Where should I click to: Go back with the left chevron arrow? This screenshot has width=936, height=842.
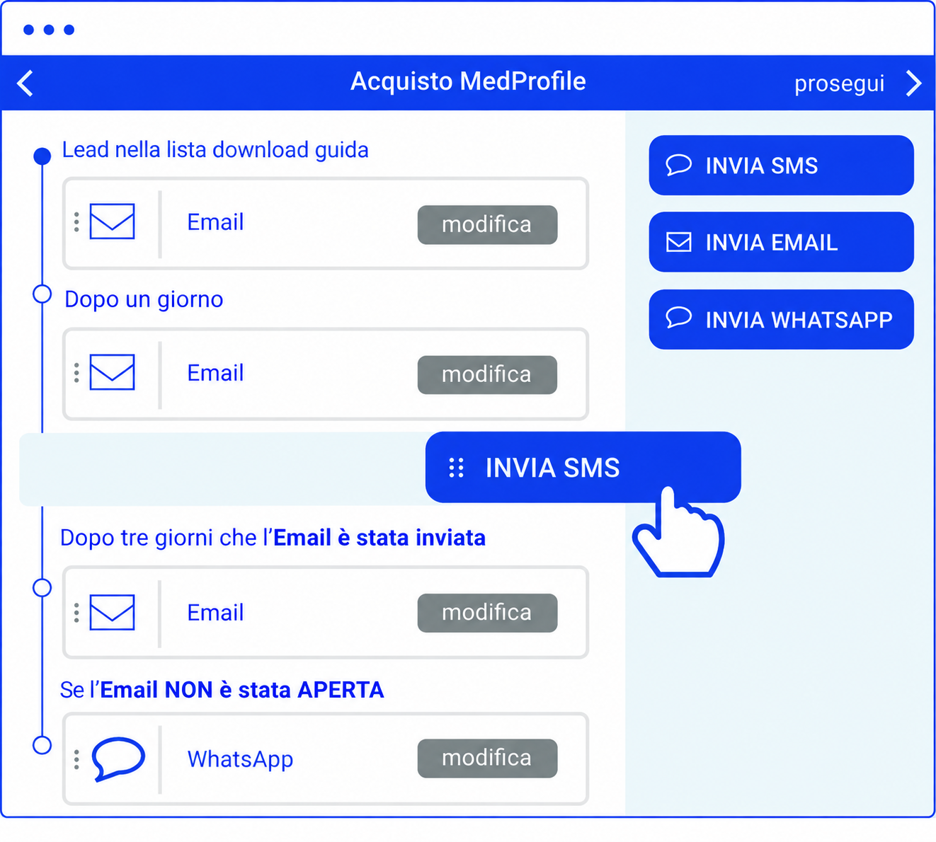coord(25,83)
